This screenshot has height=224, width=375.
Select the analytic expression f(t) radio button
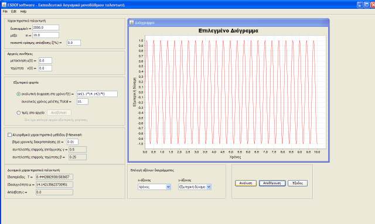pos(18,94)
